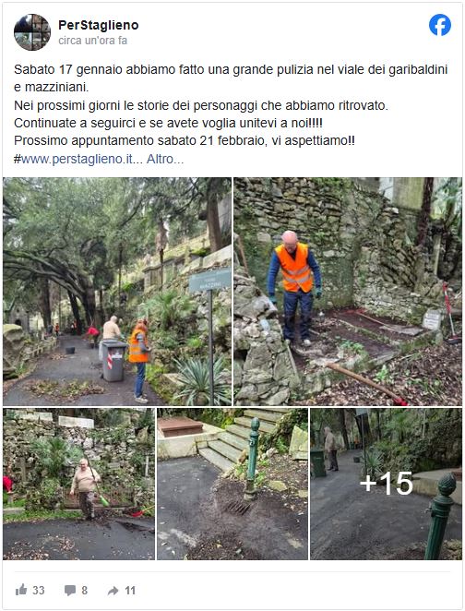Open photo of man in orange vest

[x=348, y=292]
